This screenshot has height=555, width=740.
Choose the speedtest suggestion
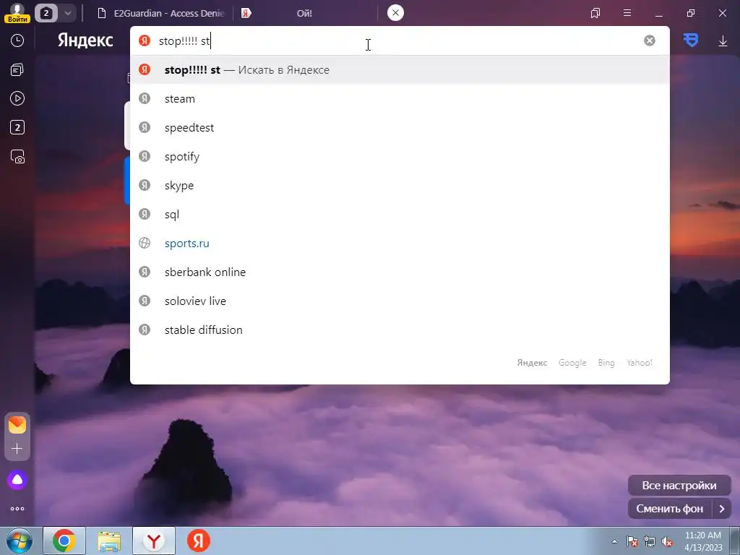[x=399, y=127]
